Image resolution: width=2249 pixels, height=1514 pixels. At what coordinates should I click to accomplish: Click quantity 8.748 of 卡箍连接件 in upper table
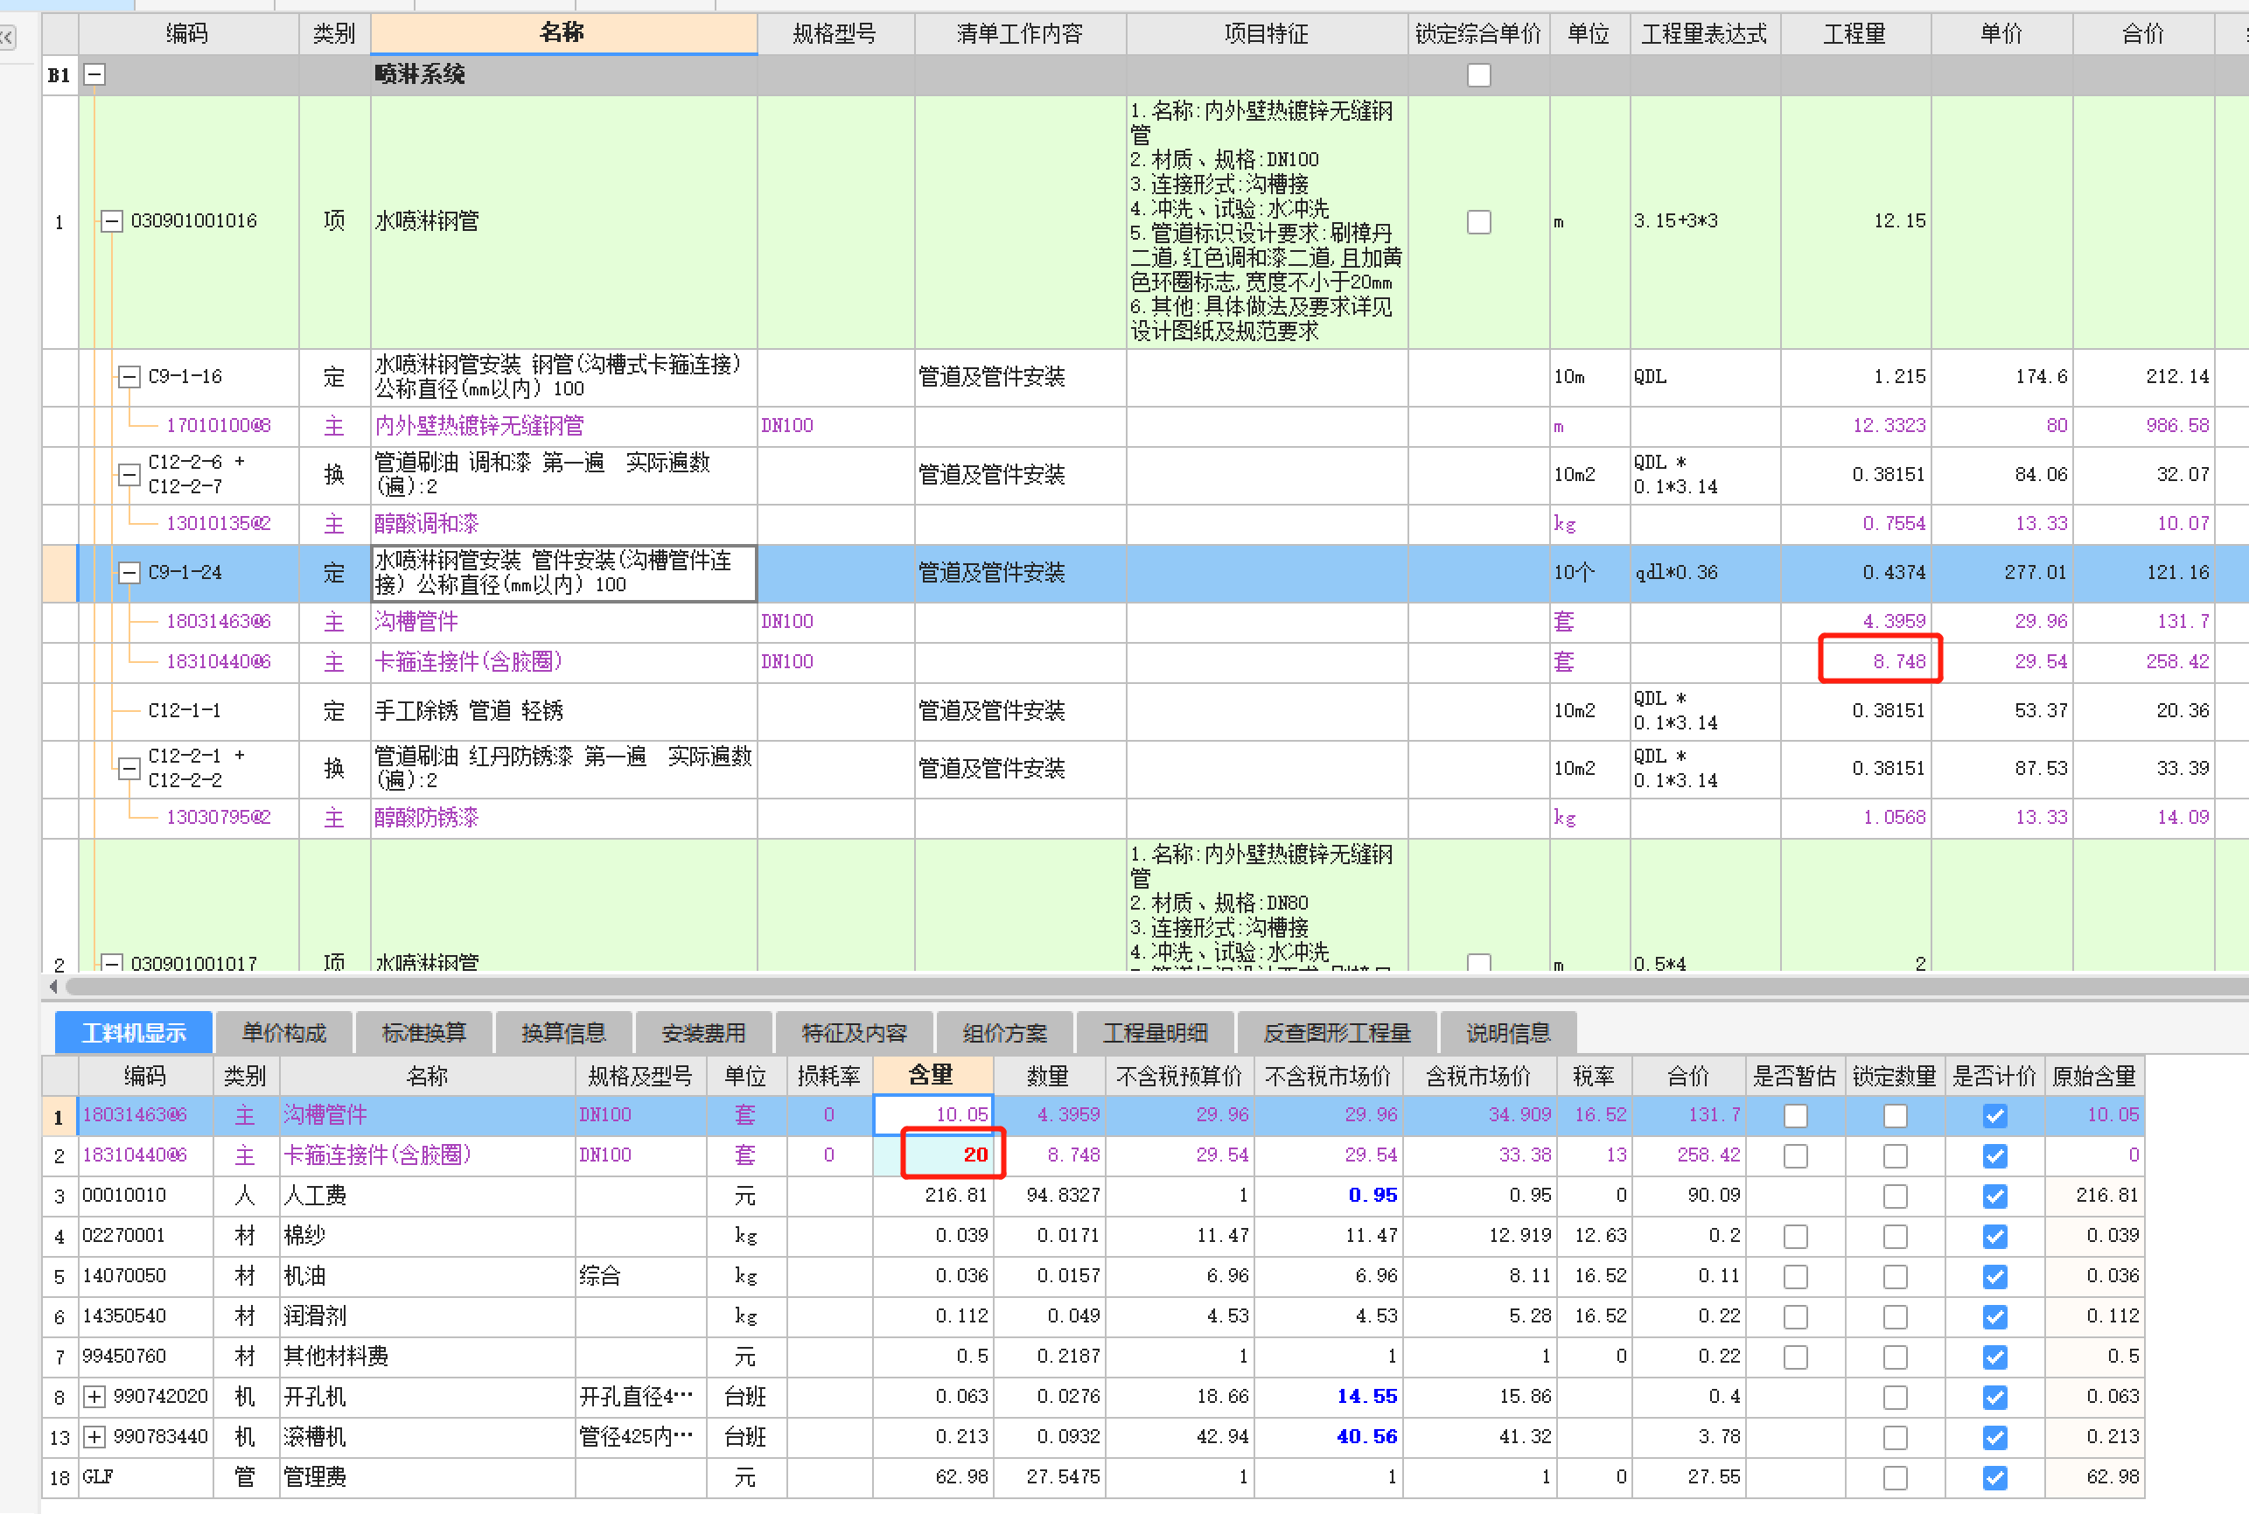tap(1897, 661)
